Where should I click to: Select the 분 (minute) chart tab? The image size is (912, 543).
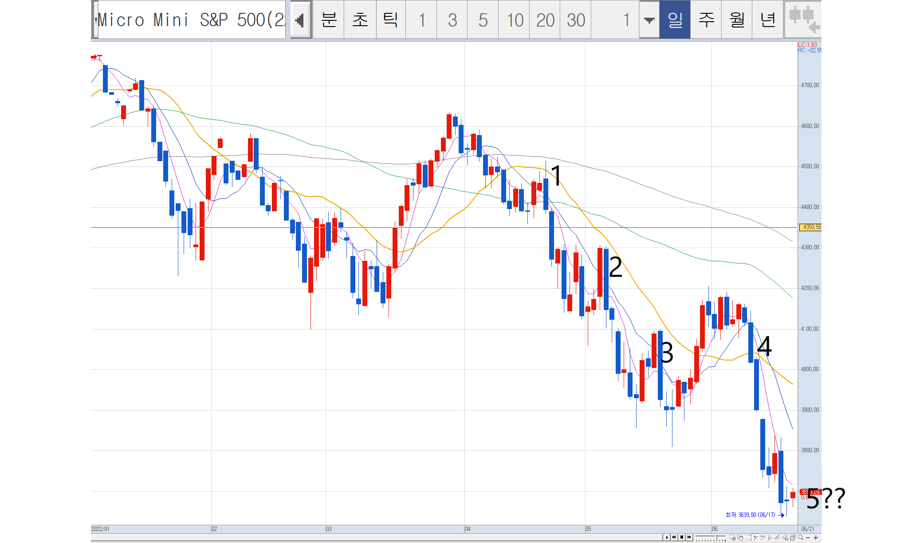[328, 20]
